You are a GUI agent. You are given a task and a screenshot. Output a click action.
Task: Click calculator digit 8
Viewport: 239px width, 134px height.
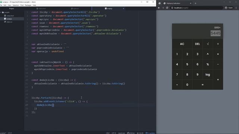[x=187, y=74]
